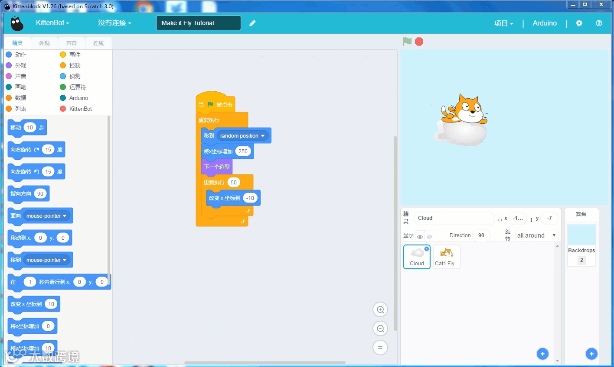The height and width of the screenshot is (367, 614).
Task: Reset workspace zoom to default
Action: [380, 348]
